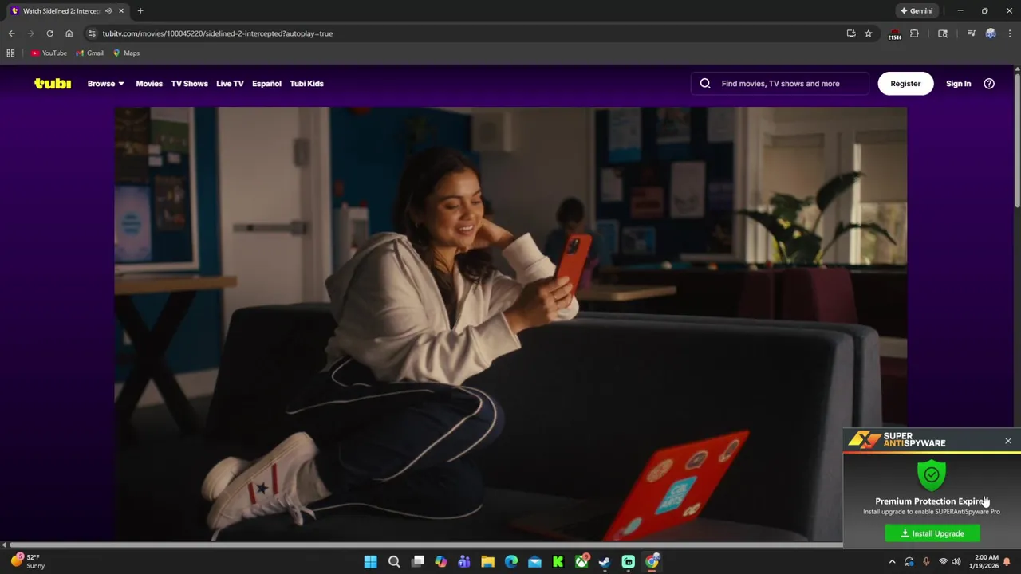The image size is (1021, 574).
Task: Click the Sign In link
Action: (958, 83)
